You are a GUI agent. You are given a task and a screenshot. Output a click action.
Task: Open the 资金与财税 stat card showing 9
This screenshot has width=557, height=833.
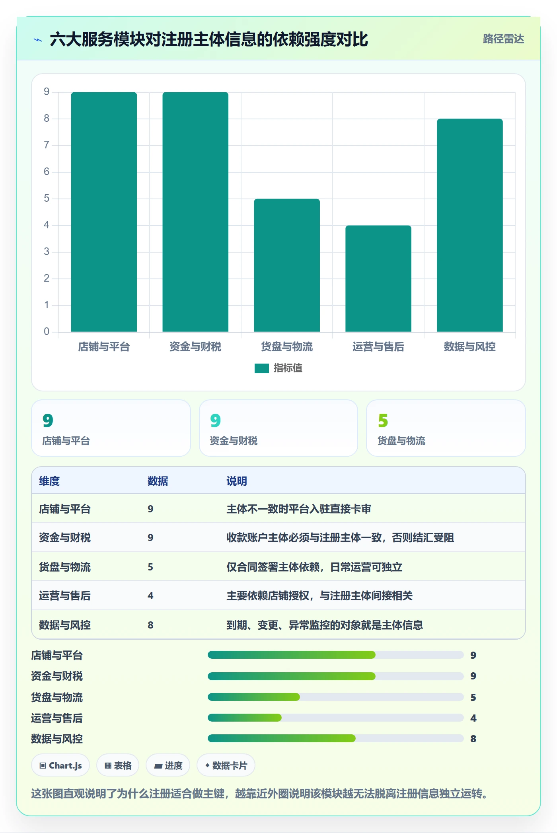[278, 428]
